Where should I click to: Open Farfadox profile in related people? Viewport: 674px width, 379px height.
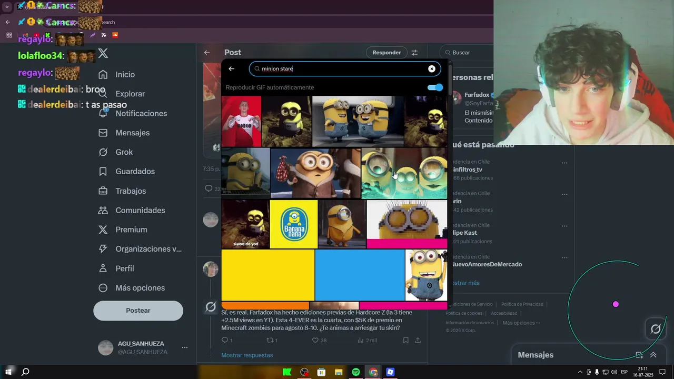(x=477, y=95)
